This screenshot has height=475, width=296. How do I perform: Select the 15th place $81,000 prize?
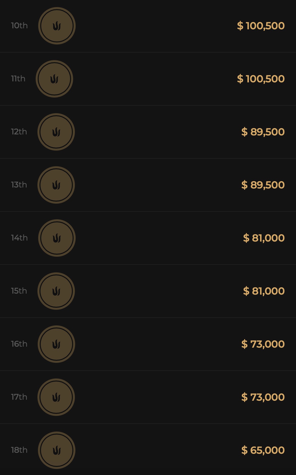(x=264, y=291)
